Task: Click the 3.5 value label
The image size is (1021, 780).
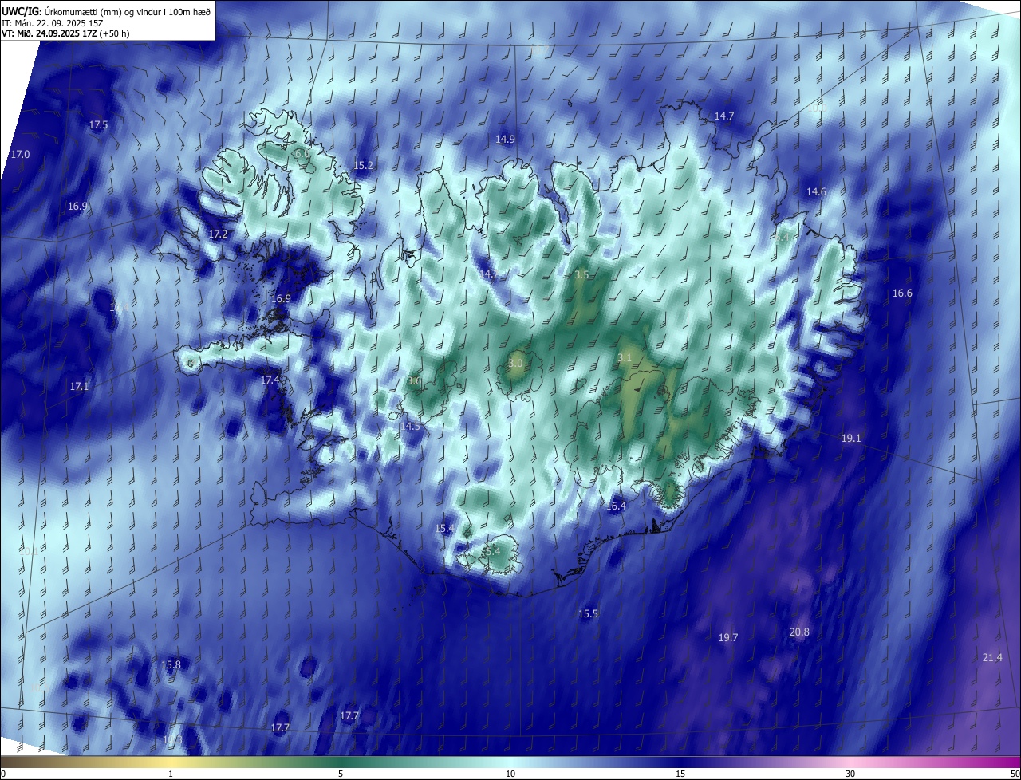Action: tap(581, 274)
